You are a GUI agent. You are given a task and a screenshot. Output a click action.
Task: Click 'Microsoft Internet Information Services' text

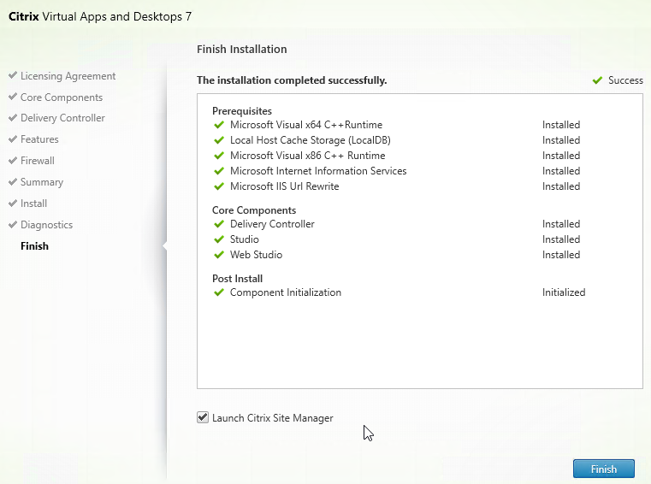tap(318, 171)
